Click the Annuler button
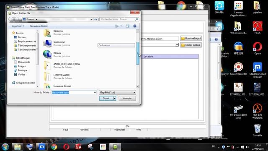Screen dimensions: 268x151 tap(127, 99)
